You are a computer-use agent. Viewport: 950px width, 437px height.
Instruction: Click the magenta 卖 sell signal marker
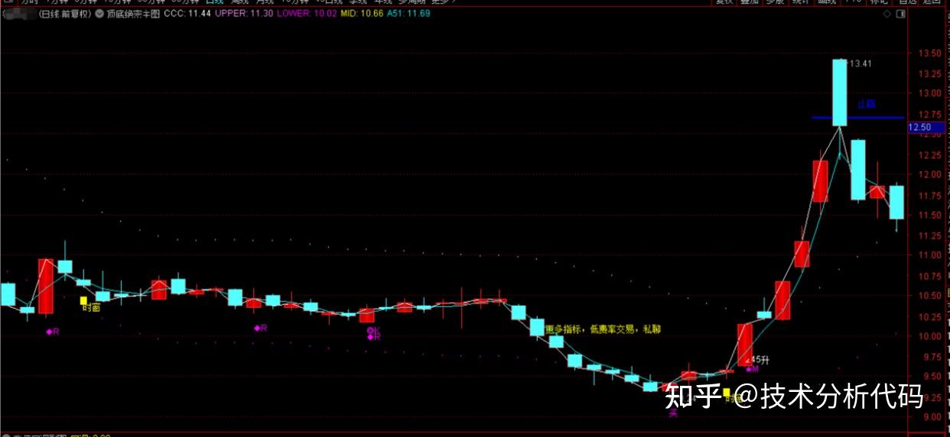point(673,413)
